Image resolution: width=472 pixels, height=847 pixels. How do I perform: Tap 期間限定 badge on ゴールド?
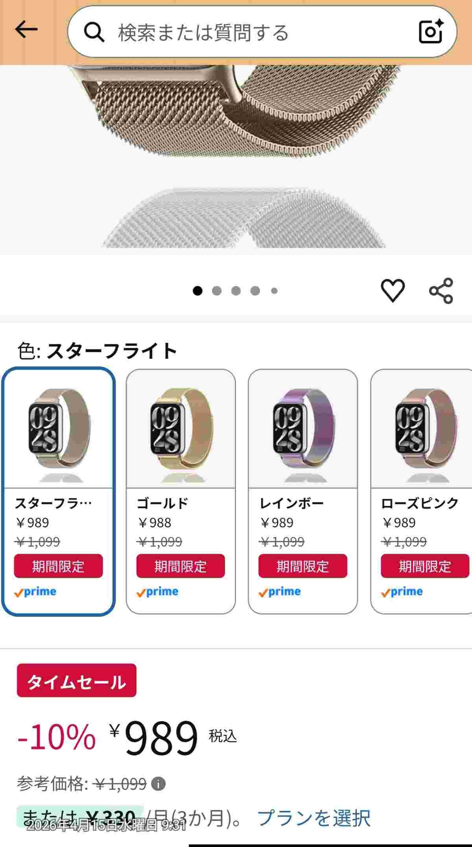[181, 566]
